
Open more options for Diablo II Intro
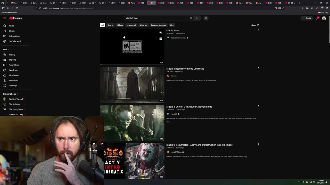258,30
